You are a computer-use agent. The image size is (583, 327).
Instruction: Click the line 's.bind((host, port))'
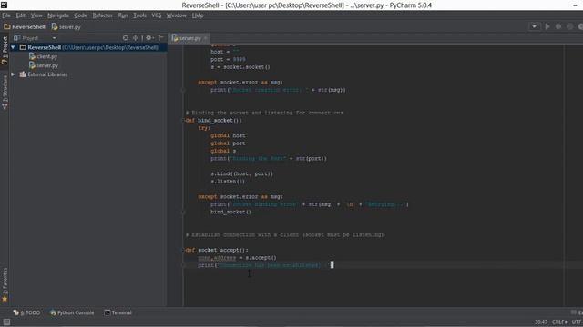point(242,173)
